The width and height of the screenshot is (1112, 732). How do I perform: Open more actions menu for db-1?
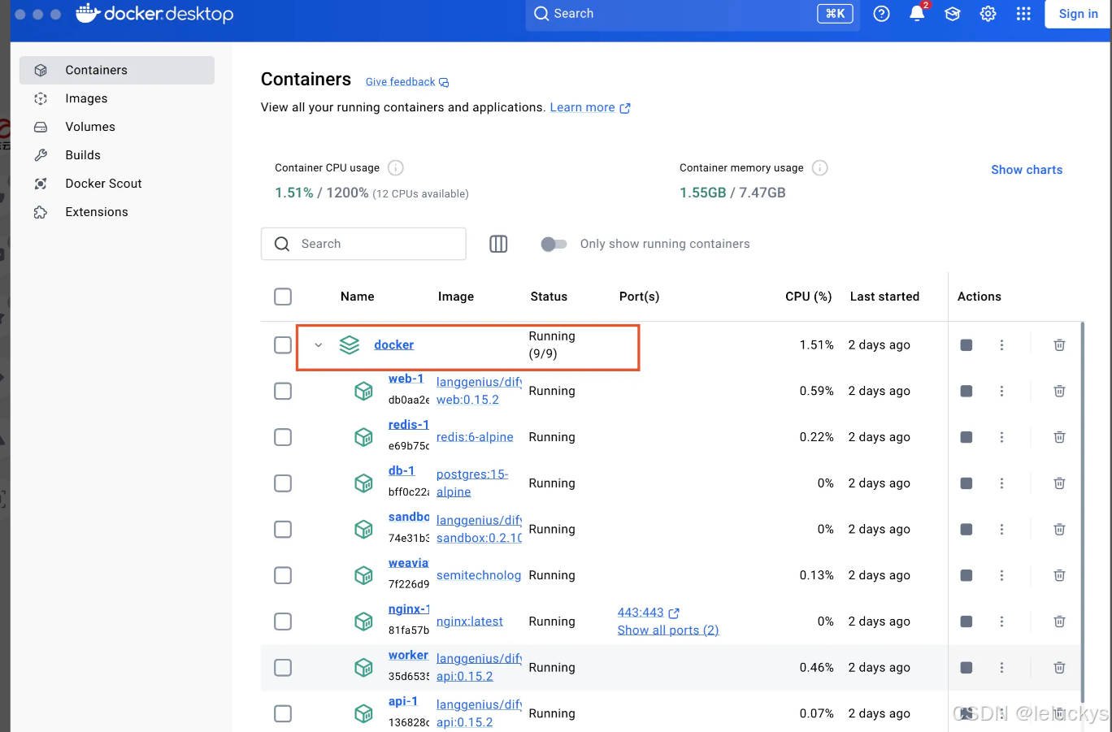(1001, 483)
